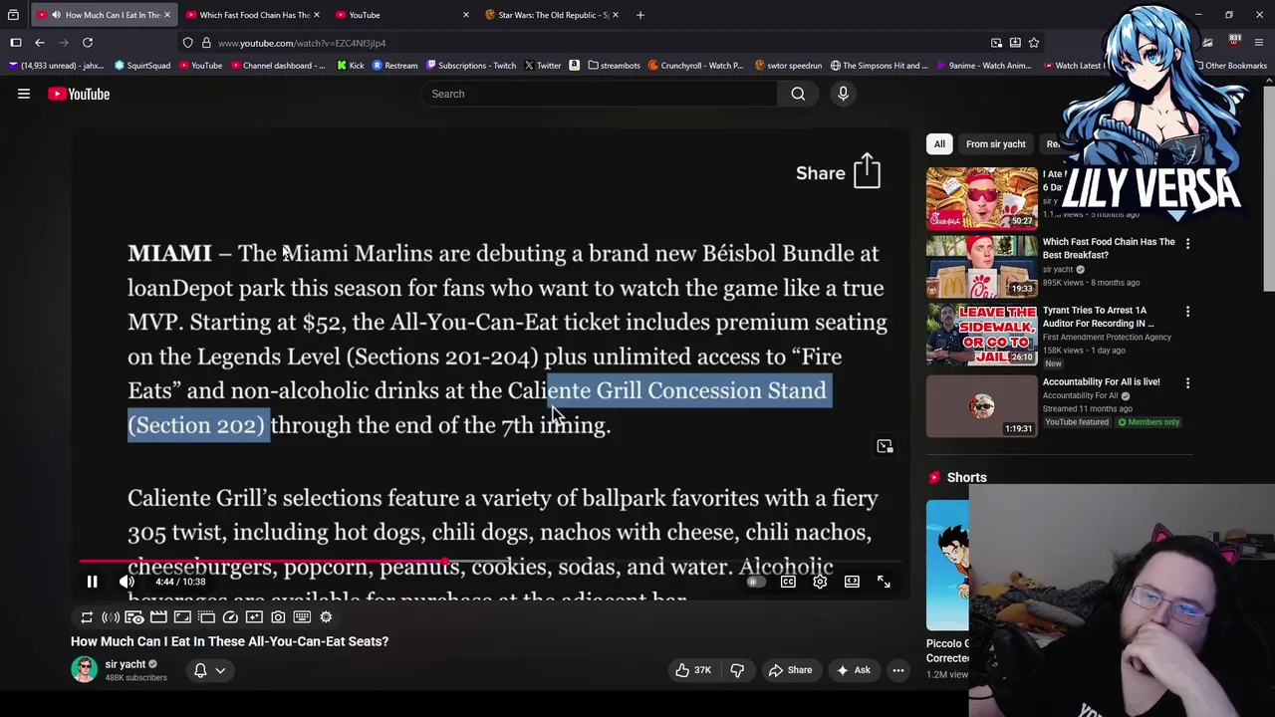Screen dimensions: 1275x717
Task: Open the Kick bookmark
Action: click(351, 66)
